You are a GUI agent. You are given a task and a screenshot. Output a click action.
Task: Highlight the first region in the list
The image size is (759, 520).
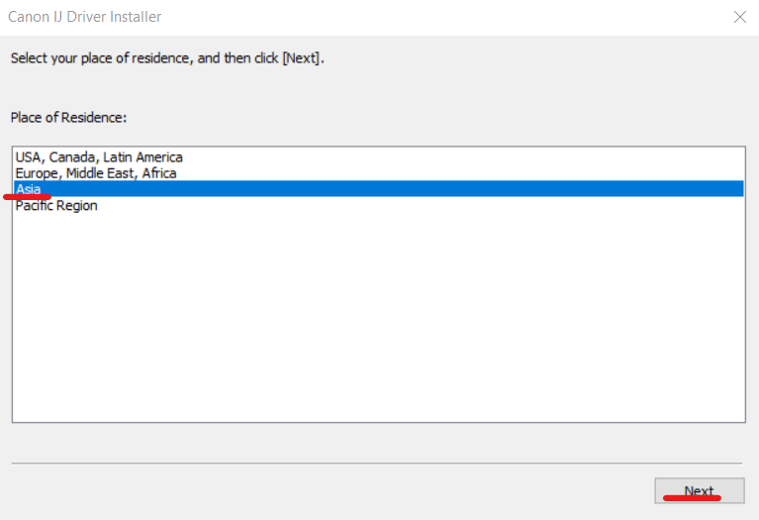click(x=99, y=156)
